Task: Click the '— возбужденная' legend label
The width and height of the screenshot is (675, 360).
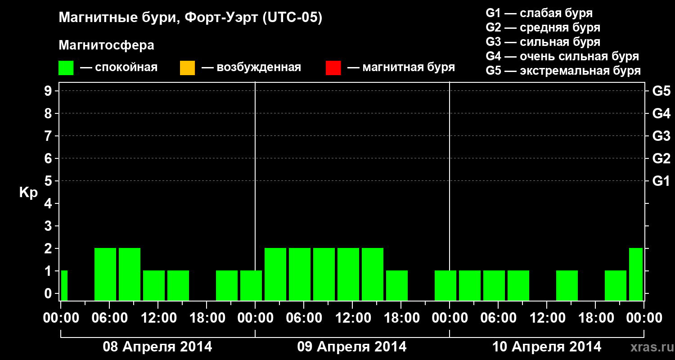Action: [251, 67]
